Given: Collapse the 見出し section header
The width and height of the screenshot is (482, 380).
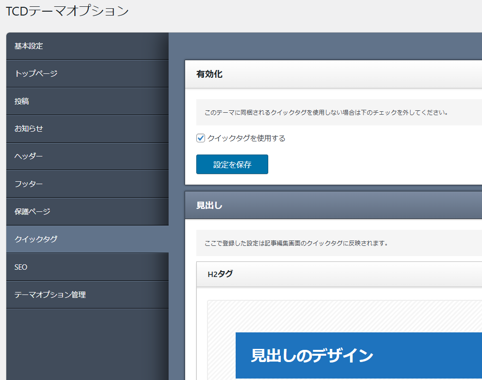Looking at the screenshot, I should [333, 205].
